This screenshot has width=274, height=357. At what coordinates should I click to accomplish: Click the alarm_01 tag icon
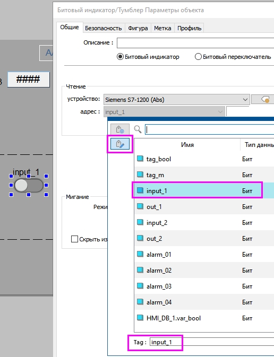(140, 254)
